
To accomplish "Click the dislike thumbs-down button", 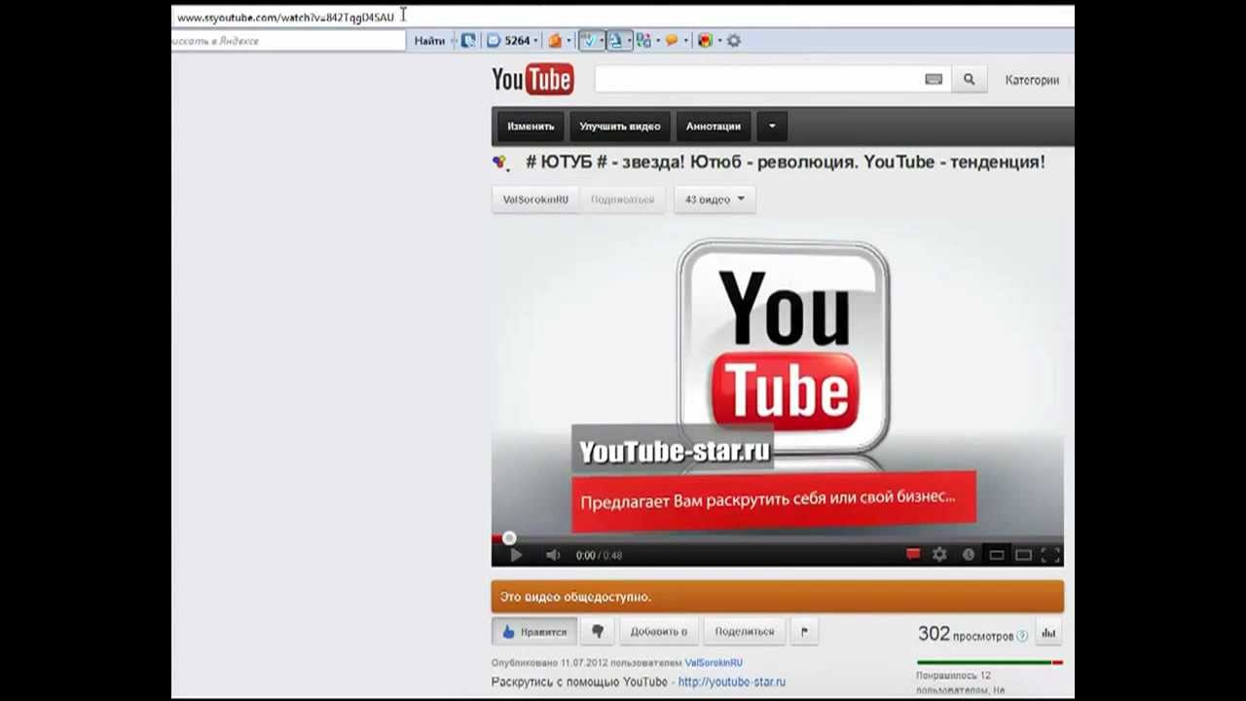I will [598, 632].
